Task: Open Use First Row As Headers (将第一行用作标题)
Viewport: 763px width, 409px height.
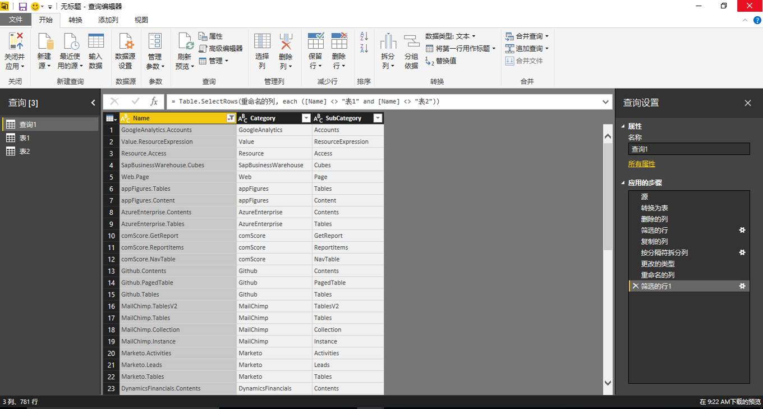Action: click(x=461, y=48)
